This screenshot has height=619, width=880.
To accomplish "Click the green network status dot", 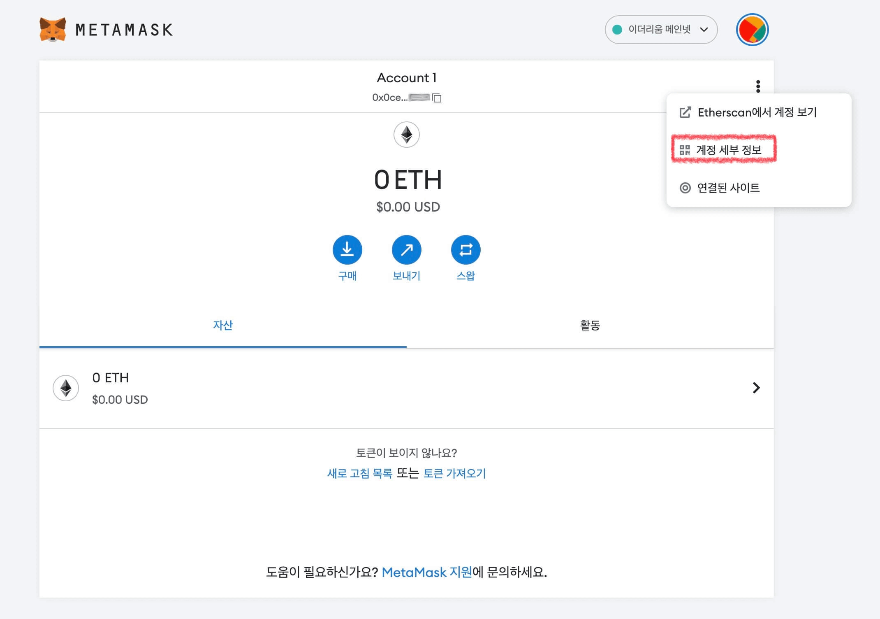I will coord(617,30).
